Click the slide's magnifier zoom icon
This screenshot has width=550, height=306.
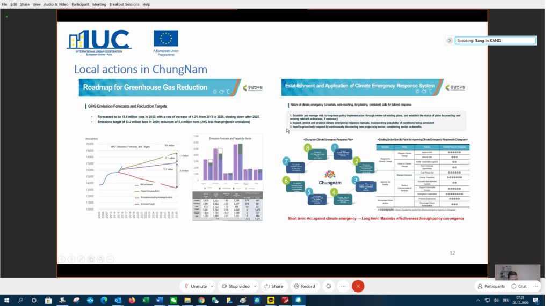[x=100, y=259]
